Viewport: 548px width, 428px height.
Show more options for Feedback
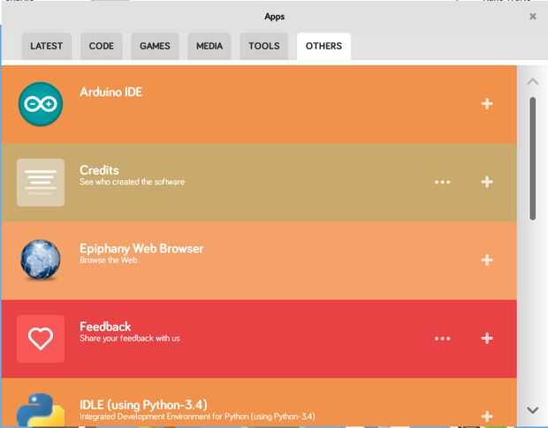pos(443,338)
